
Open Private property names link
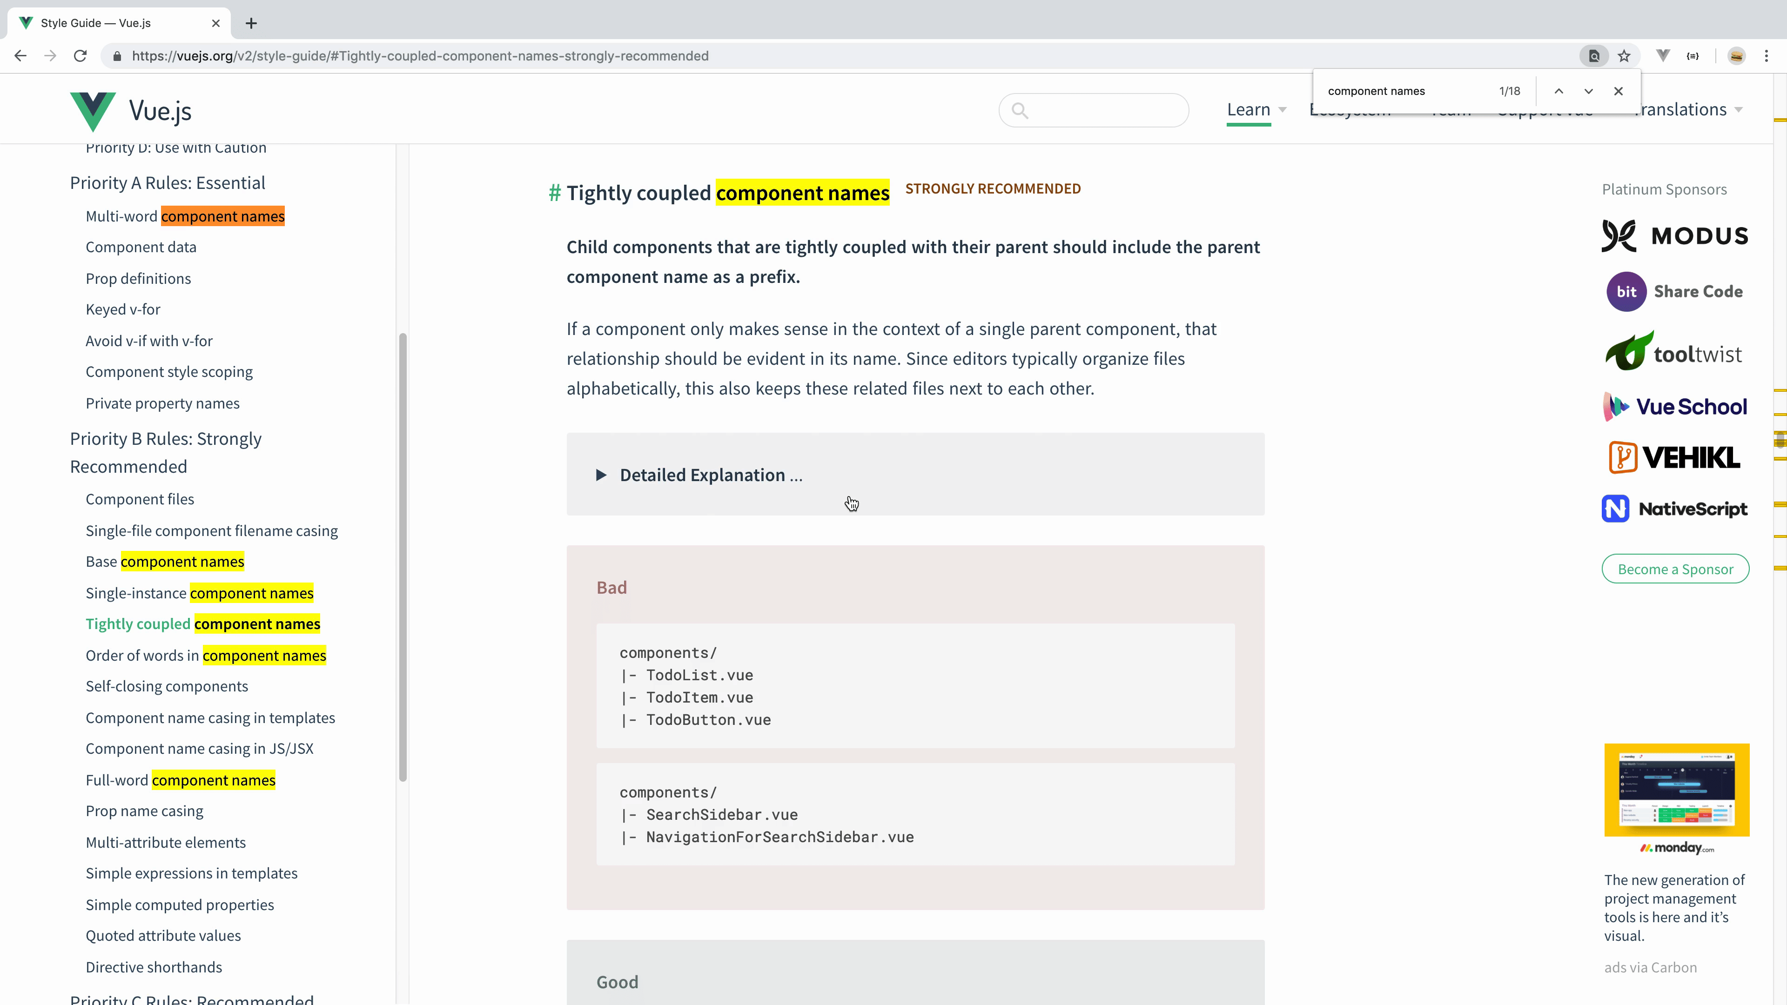pos(162,404)
